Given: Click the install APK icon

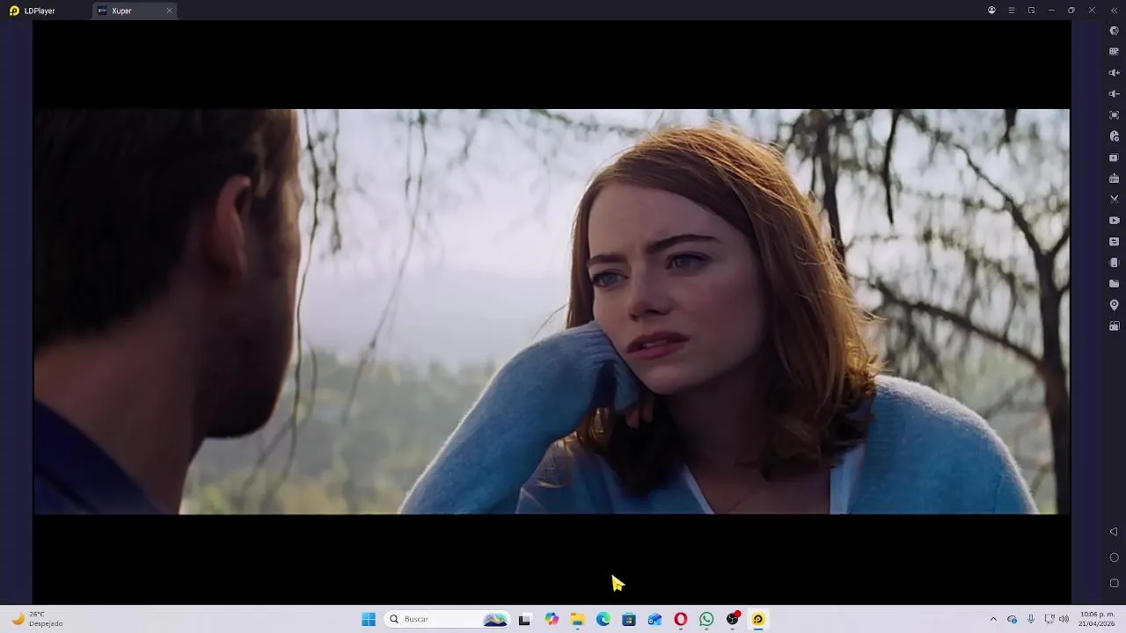Looking at the screenshot, I should click(x=1114, y=178).
